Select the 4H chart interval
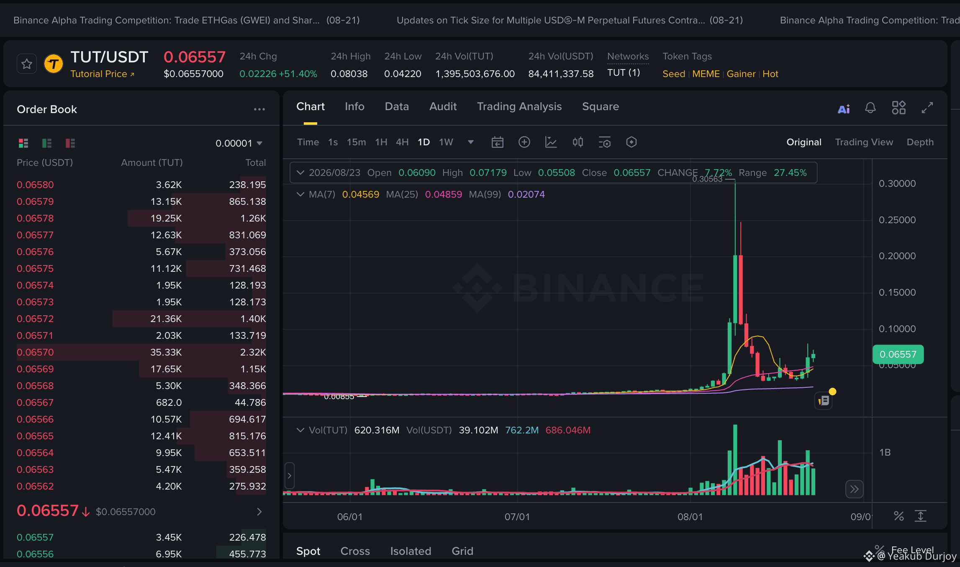 point(403,142)
